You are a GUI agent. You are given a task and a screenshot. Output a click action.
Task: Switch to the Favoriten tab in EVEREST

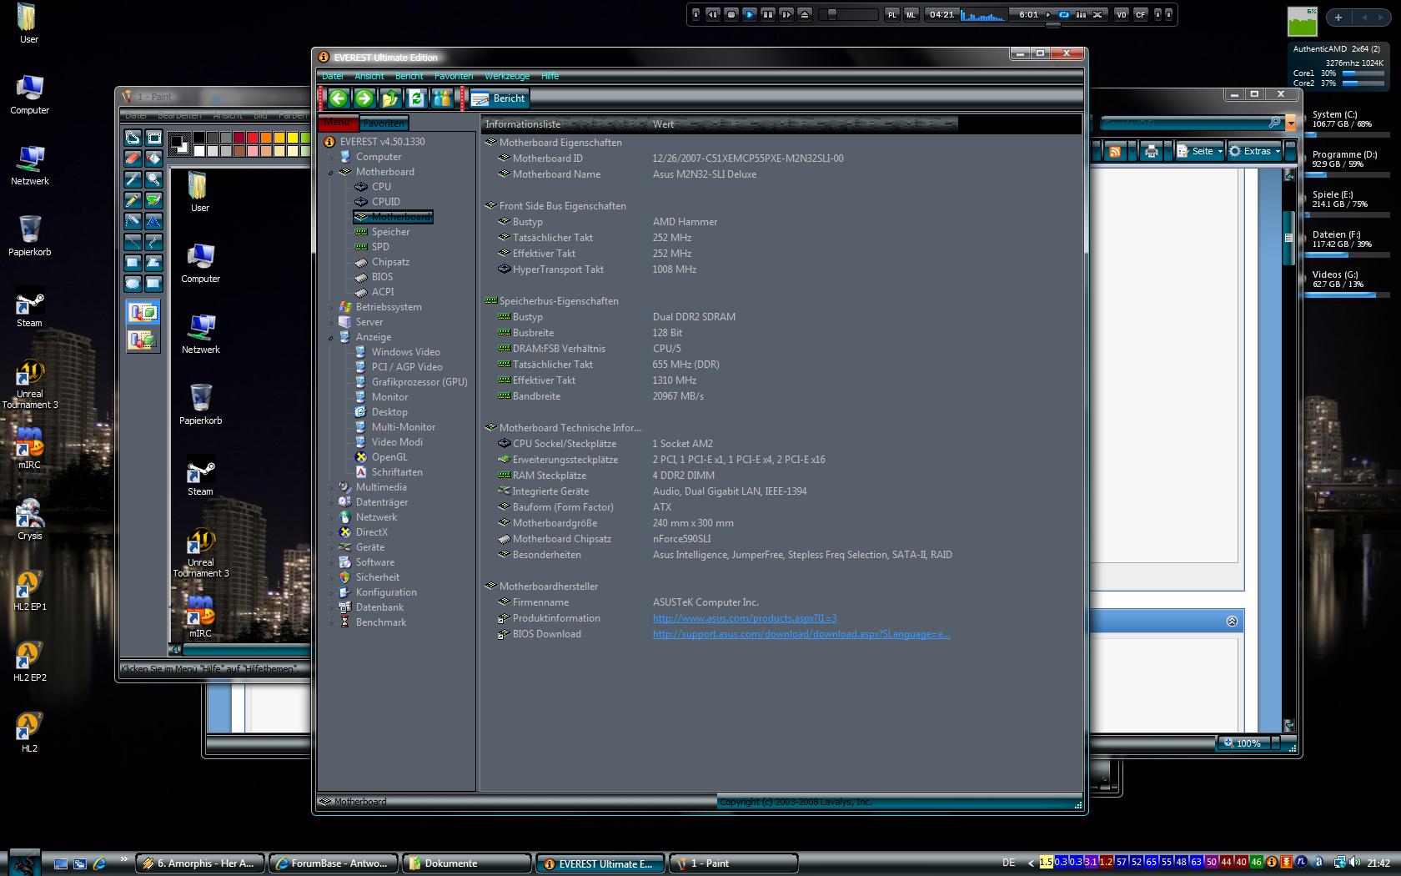[384, 123]
